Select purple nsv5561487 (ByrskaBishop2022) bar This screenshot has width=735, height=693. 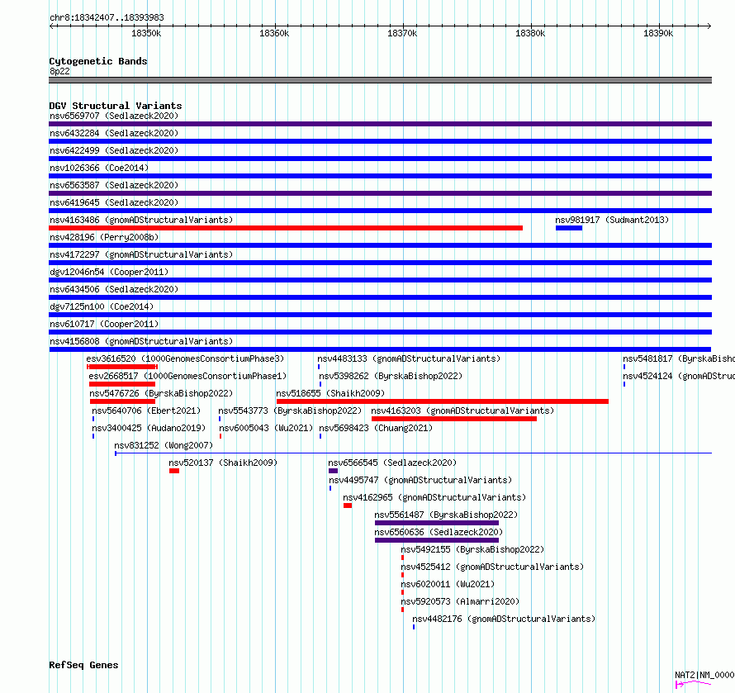(x=437, y=523)
